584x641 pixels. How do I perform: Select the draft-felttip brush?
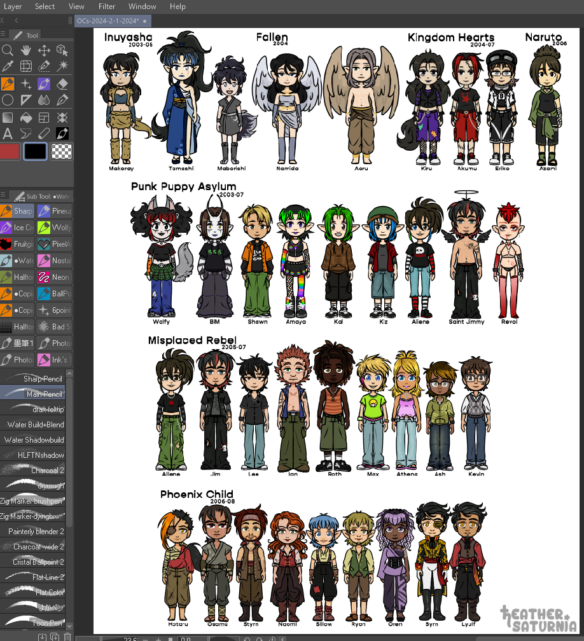click(32, 410)
